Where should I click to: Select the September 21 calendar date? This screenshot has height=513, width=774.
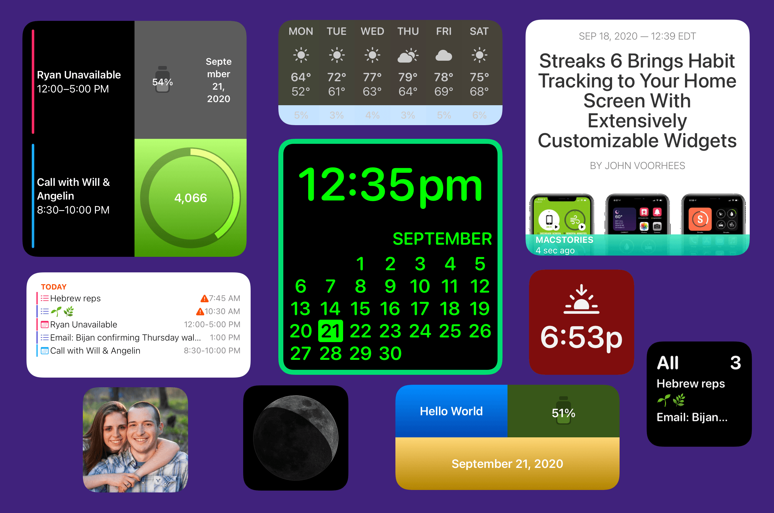pos(330,330)
